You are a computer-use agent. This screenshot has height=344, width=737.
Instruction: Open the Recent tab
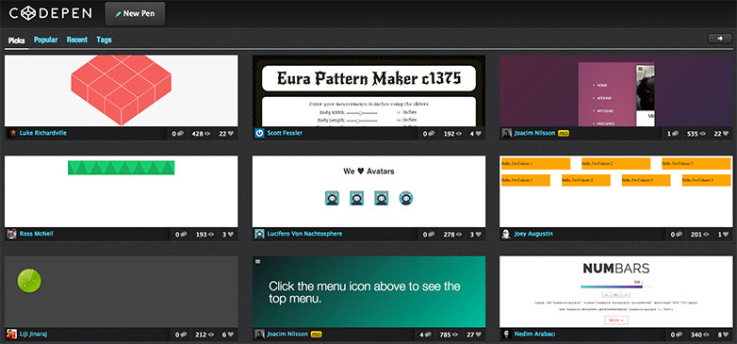[x=76, y=40]
